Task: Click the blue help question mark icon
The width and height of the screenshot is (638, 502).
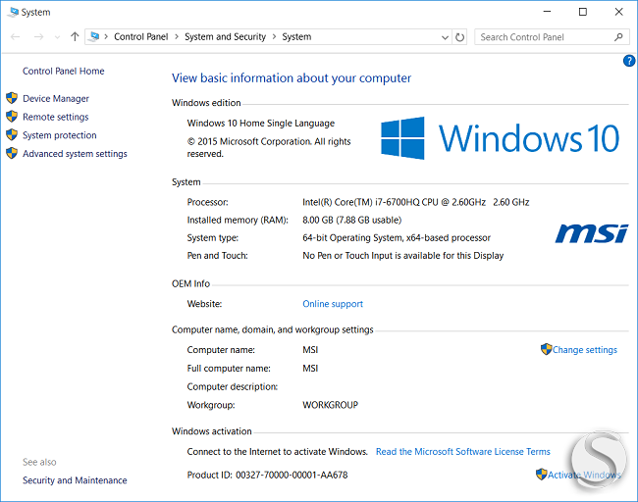Action: 628,61
